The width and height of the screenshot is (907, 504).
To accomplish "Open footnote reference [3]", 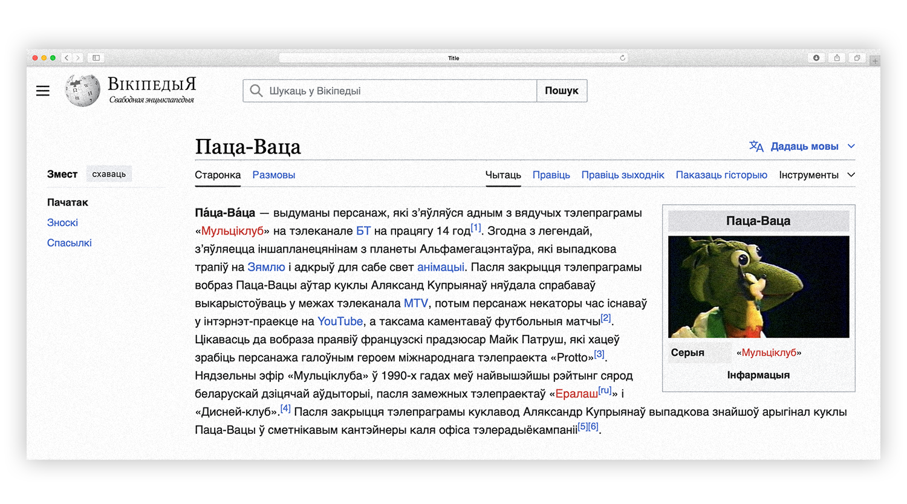I will point(599,354).
